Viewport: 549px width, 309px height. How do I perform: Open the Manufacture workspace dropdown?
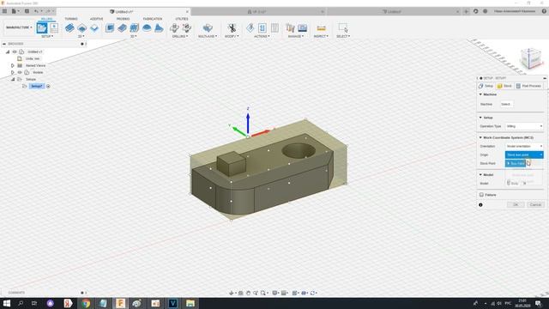(x=19, y=27)
